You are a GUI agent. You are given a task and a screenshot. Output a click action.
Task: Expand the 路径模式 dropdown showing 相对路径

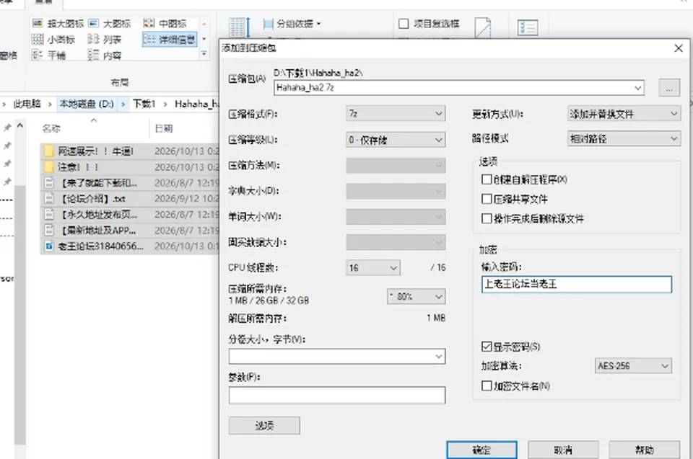pyautogui.click(x=624, y=138)
